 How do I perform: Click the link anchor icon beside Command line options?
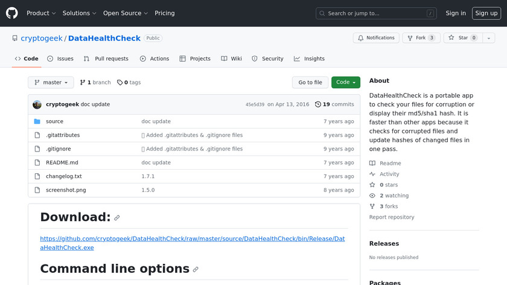point(196,269)
